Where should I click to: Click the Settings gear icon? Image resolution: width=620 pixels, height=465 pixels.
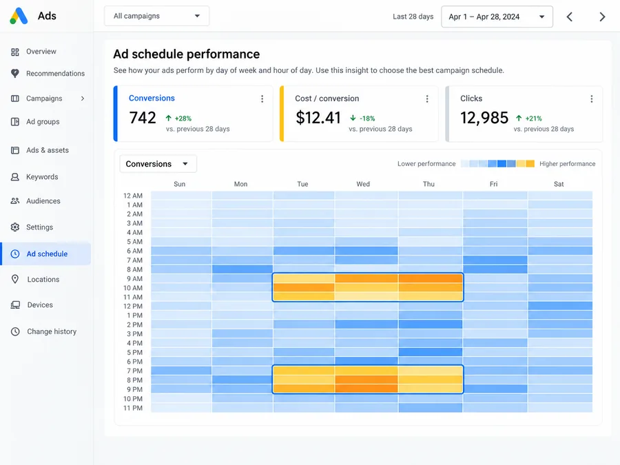15,227
